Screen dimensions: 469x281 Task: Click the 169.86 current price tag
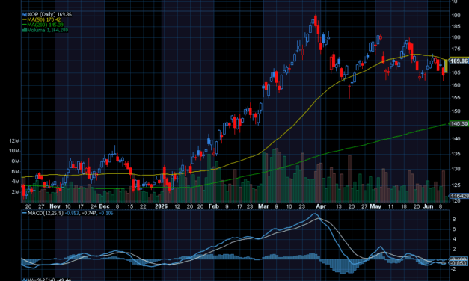(459, 61)
